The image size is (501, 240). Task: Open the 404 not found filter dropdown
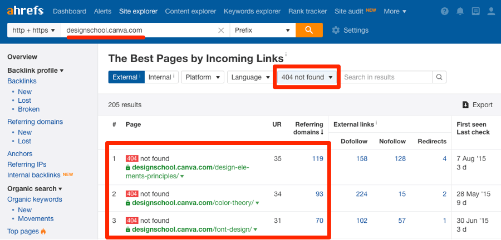pyautogui.click(x=307, y=77)
